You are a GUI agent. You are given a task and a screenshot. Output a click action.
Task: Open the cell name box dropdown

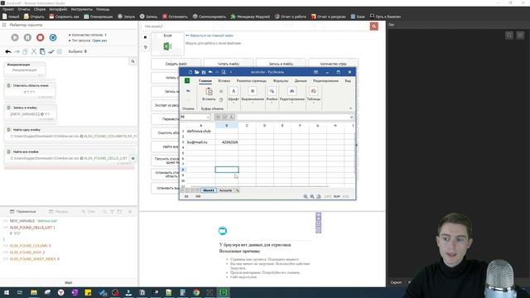coord(208,118)
